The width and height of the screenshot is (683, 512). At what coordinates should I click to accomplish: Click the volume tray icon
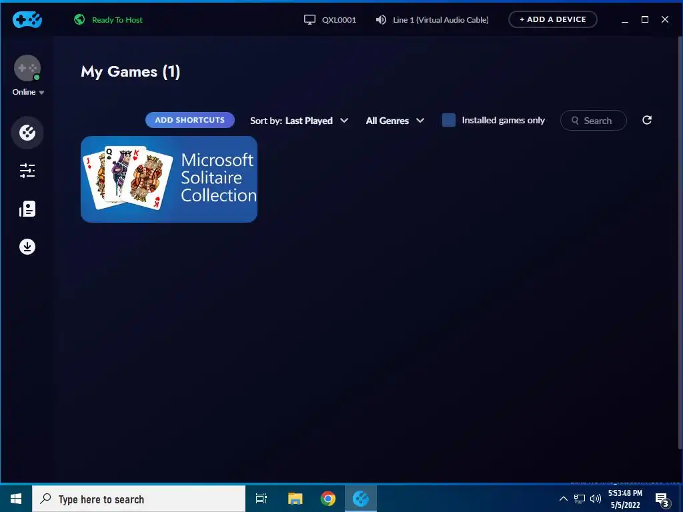[596, 499]
